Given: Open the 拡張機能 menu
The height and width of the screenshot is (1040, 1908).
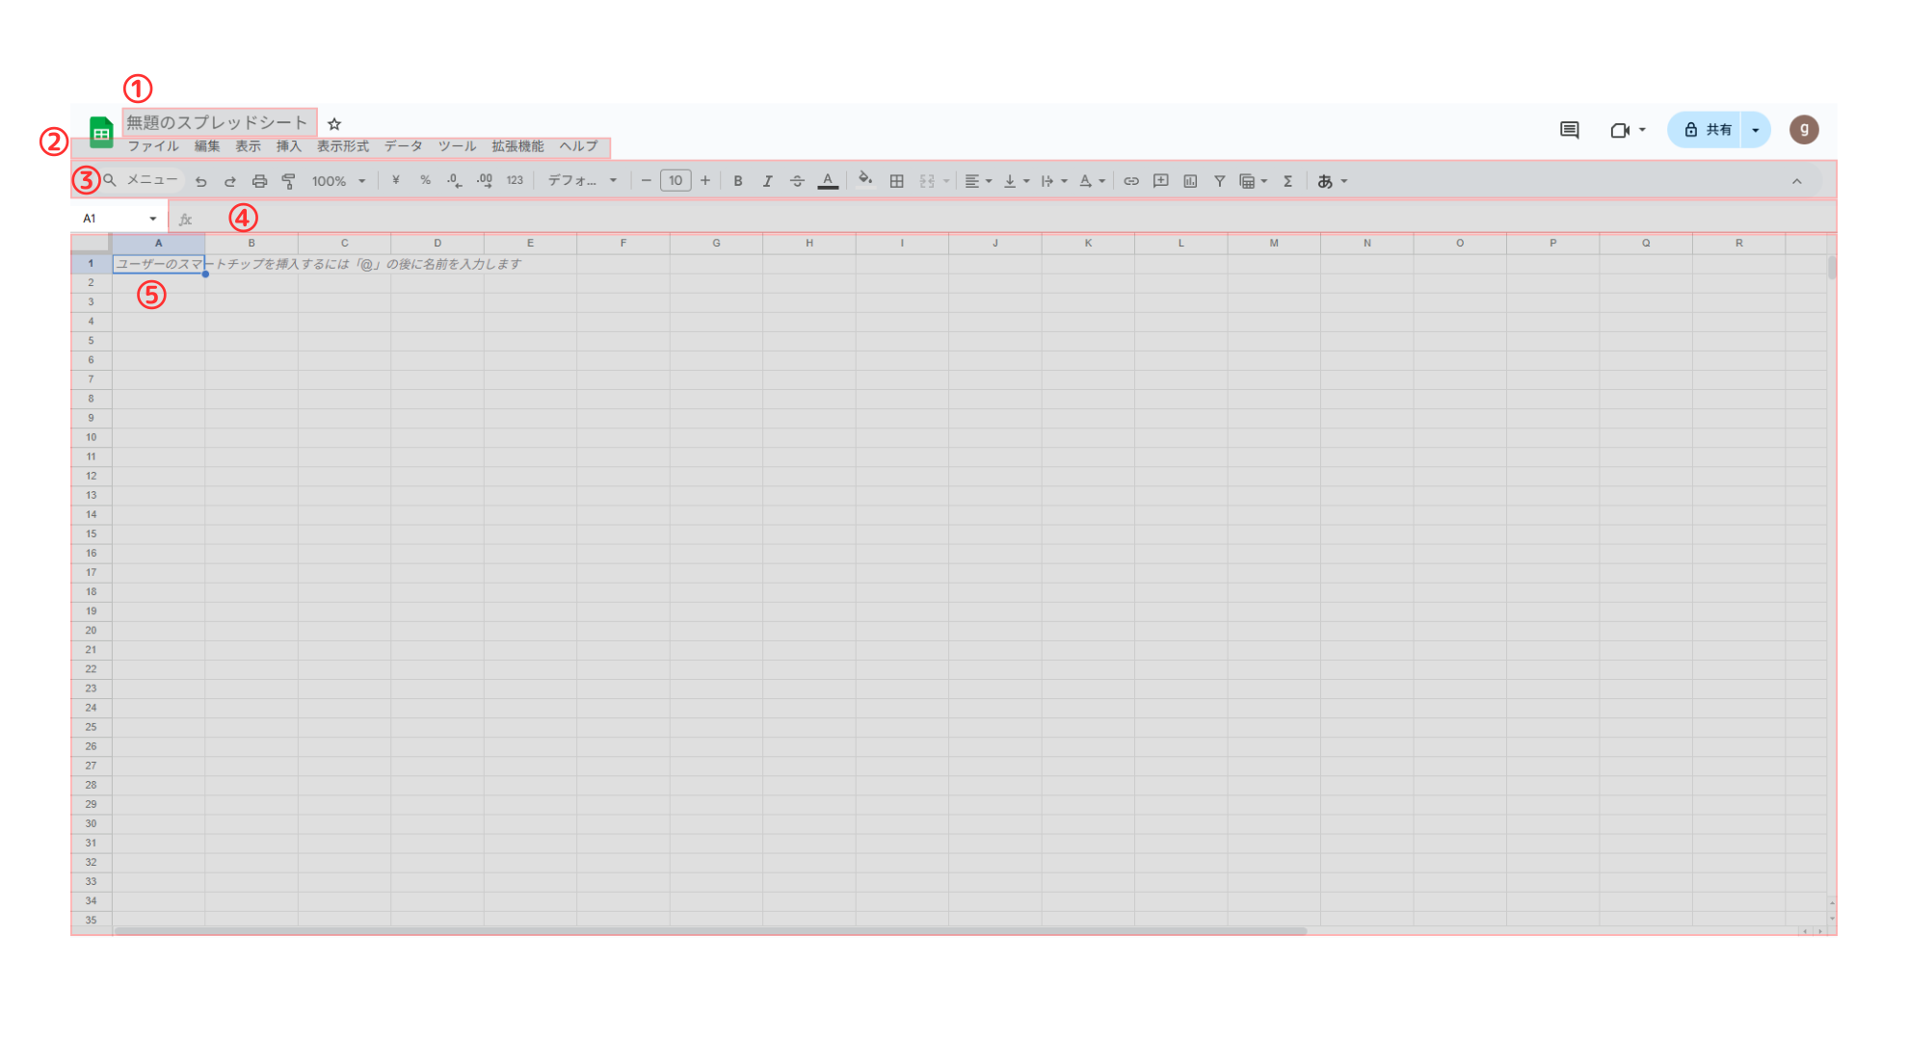Looking at the screenshot, I should click(x=518, y=146).
